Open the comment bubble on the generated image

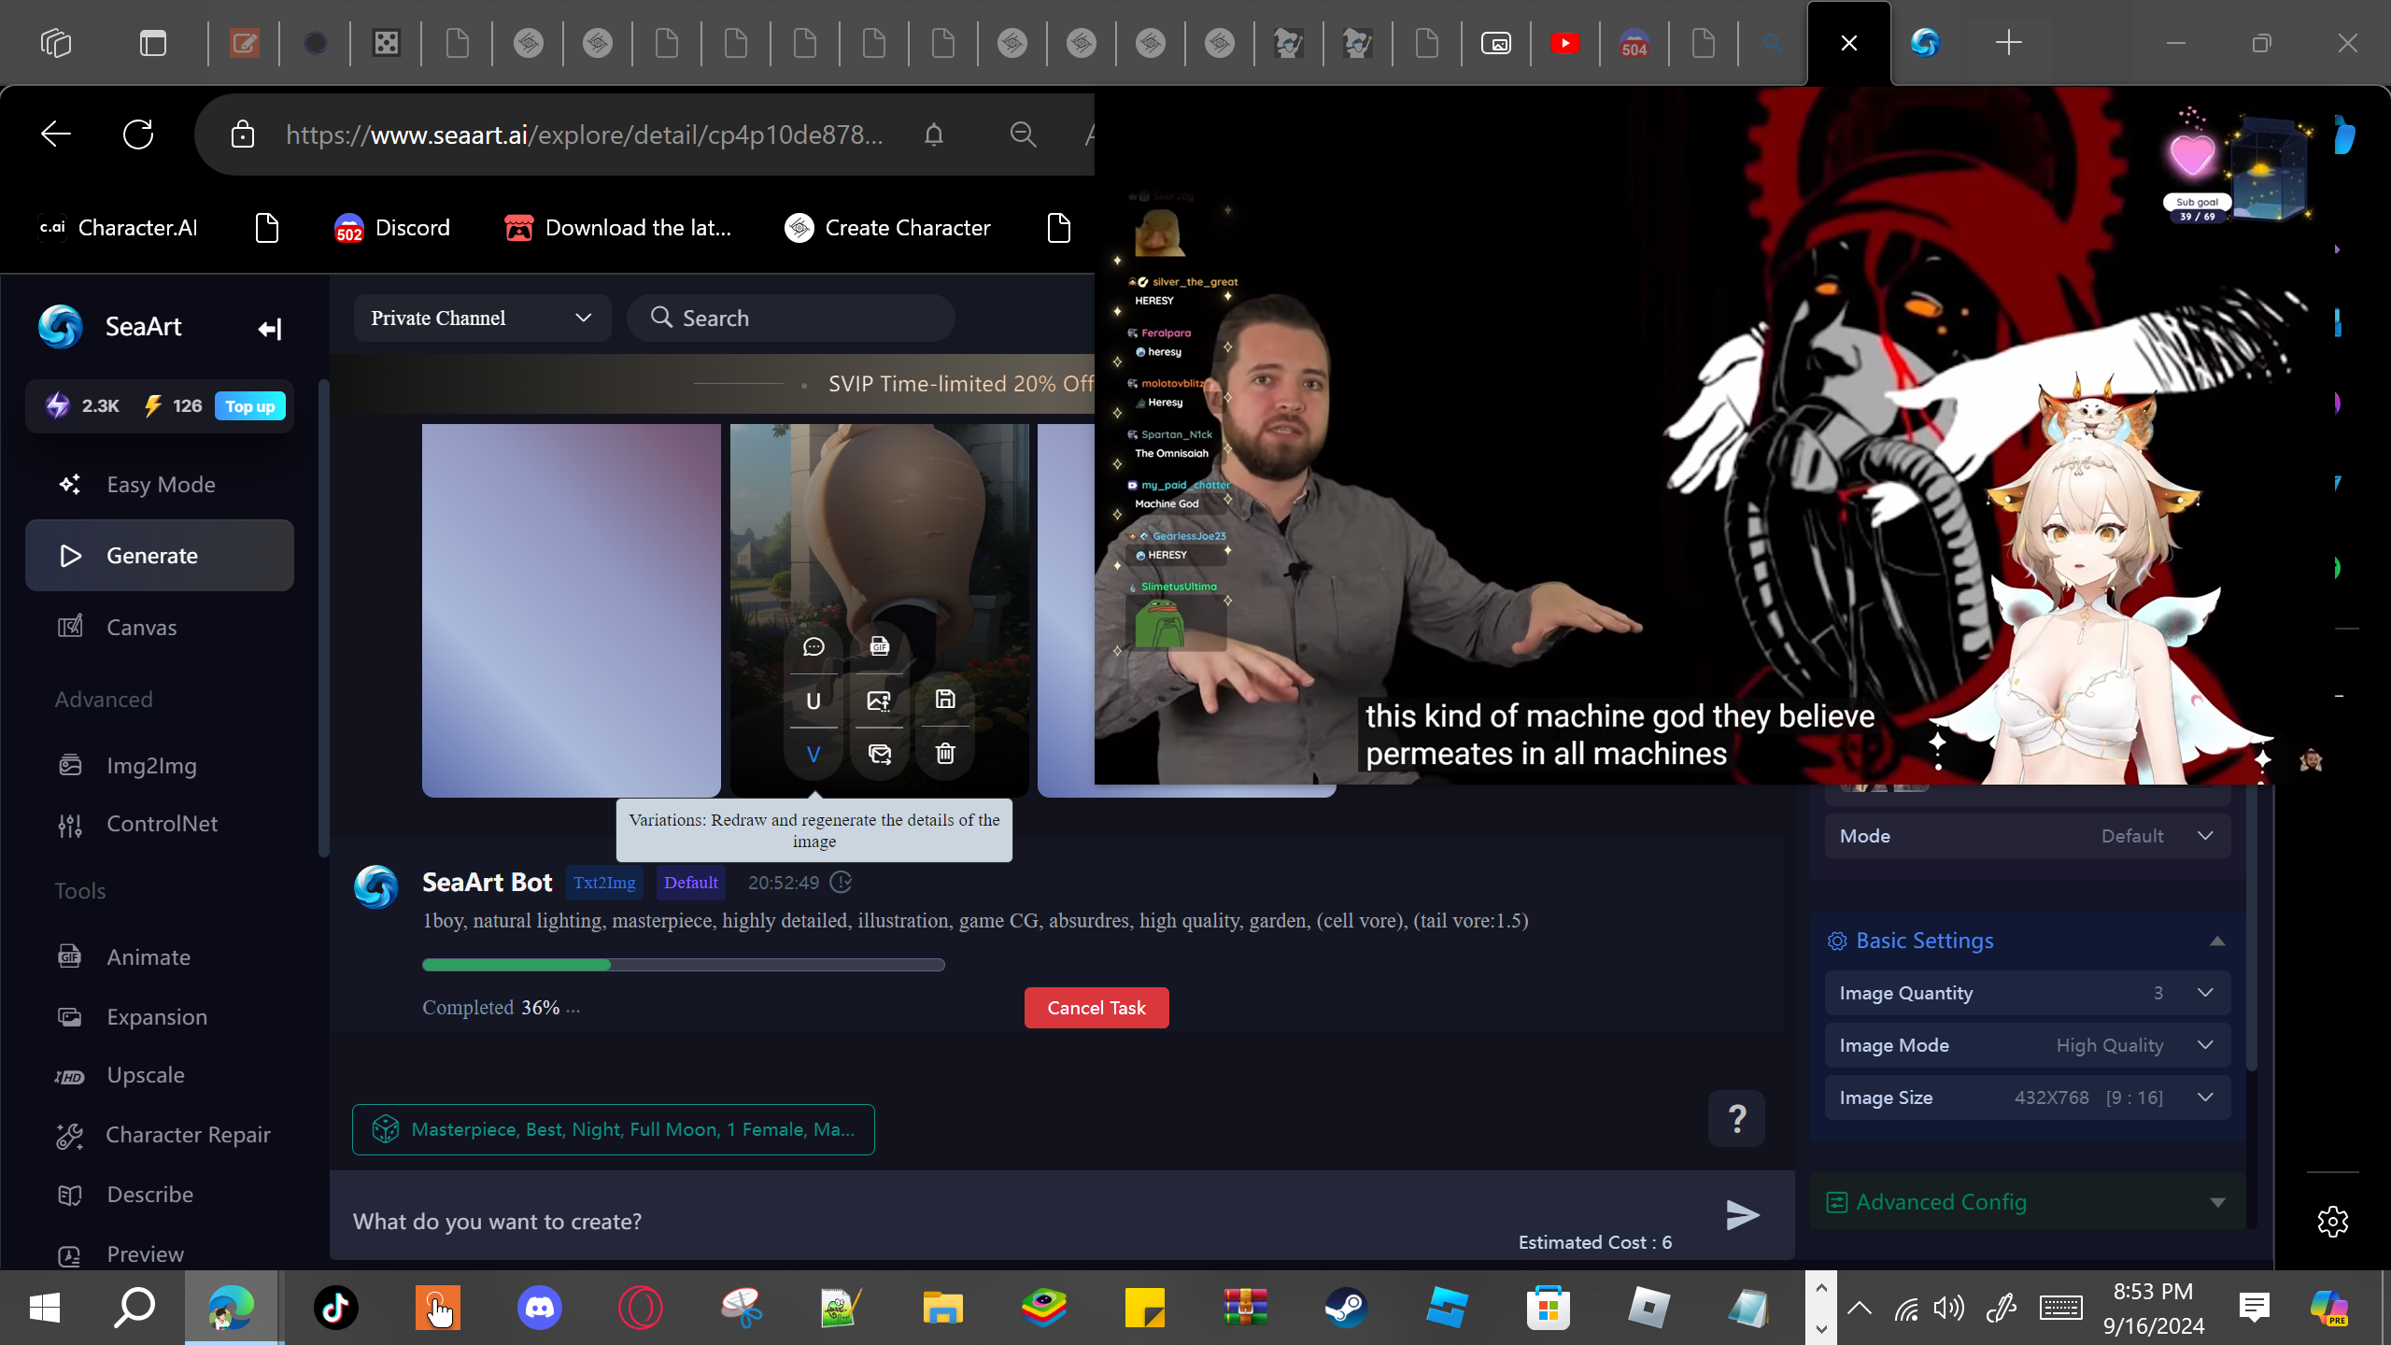point(814,646)
